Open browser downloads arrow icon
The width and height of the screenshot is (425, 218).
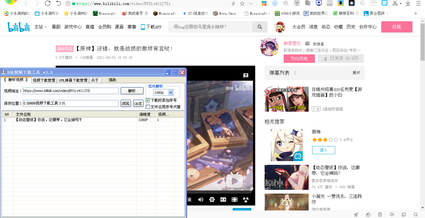pyautogui.click(x=408, y=3)
